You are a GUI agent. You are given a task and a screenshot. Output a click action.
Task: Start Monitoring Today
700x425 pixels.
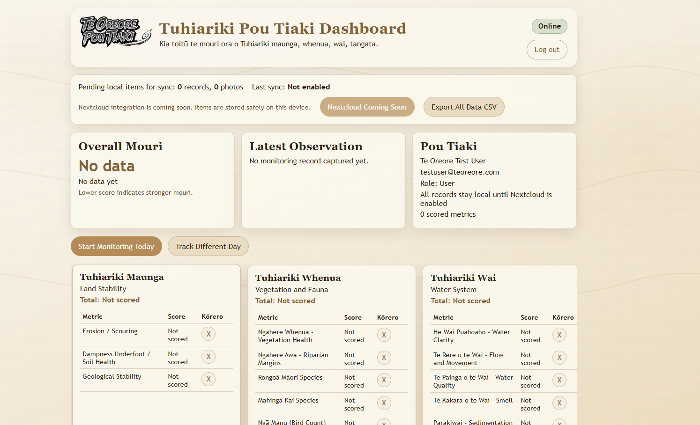pyautogui.click(x=116, y=246)
